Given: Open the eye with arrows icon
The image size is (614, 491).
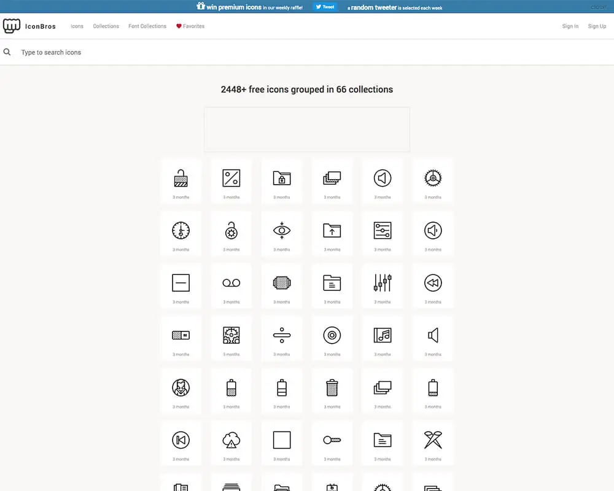Looking at the screenshot, I should point(282,230).
